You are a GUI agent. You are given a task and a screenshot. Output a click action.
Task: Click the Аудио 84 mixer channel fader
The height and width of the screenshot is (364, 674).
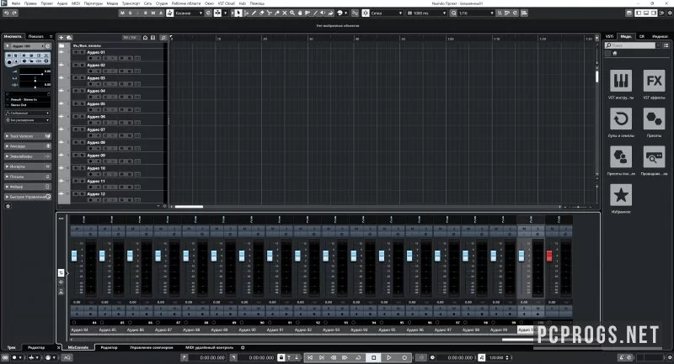pos(74,256)
